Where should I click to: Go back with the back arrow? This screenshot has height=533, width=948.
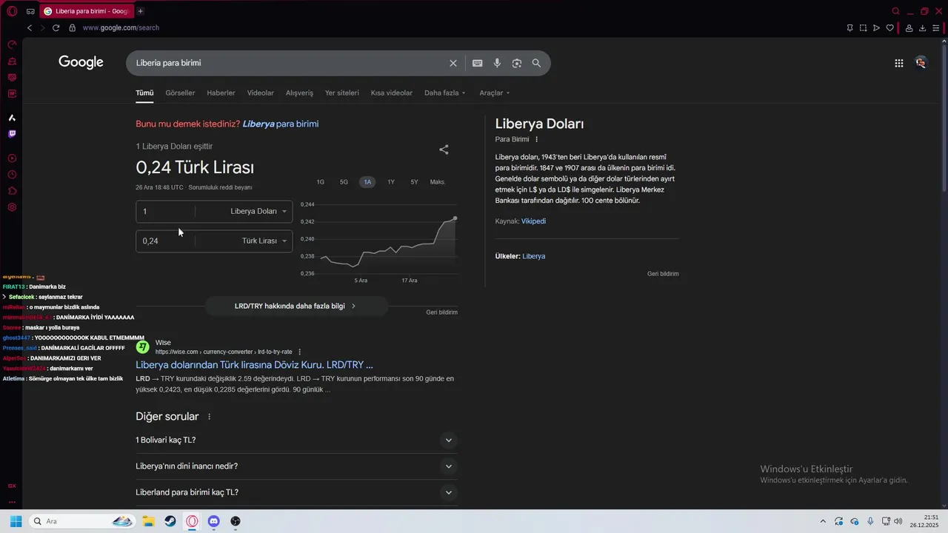click(x=30, y=27)
